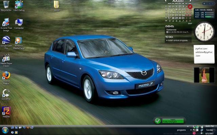The width and height of the screenshot is (217, 135).
Task: Click the TO DO heading
Action: point(169,37)
